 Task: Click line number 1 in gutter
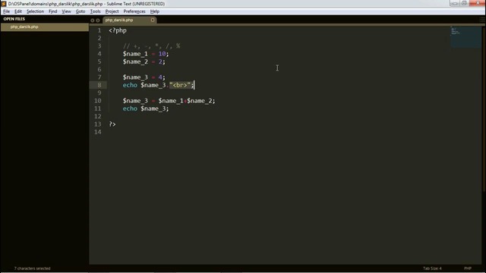point(99,30)
